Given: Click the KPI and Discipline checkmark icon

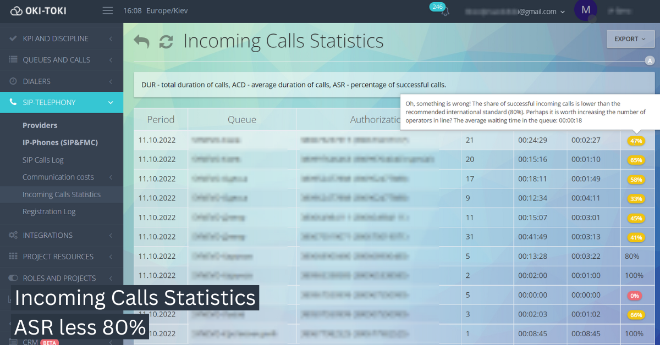Looking at the screenshot, I should coord(13,38).
